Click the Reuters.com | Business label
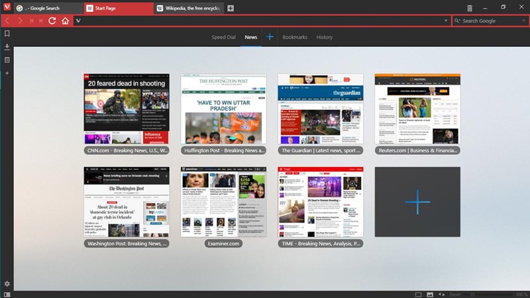Viewport: 530px width, 298px height. pyautogui.click(x=417, y=150)
